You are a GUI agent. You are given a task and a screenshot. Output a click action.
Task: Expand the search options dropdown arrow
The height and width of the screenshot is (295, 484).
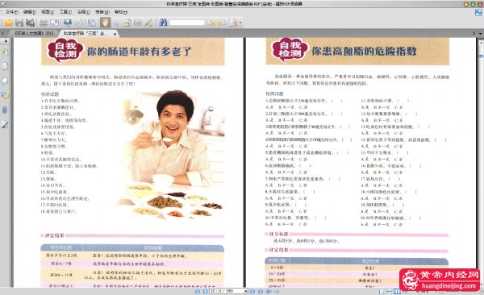(x=240, y=23)
